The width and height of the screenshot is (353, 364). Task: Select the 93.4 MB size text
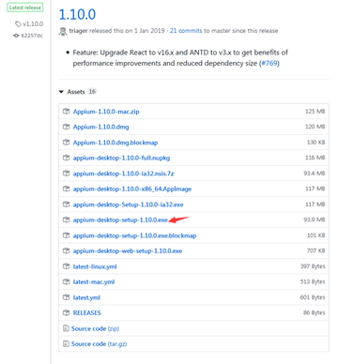pos(315,174)
